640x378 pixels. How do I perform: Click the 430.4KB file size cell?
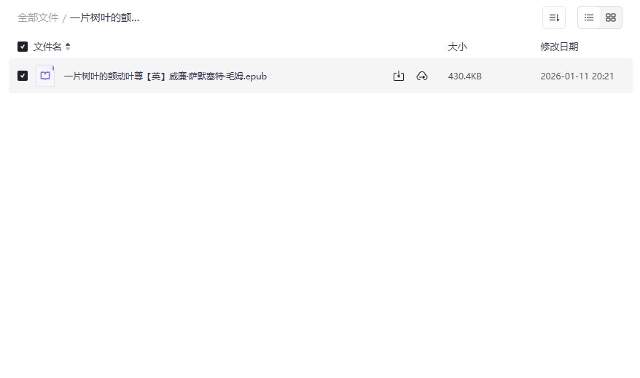(464, 76)
